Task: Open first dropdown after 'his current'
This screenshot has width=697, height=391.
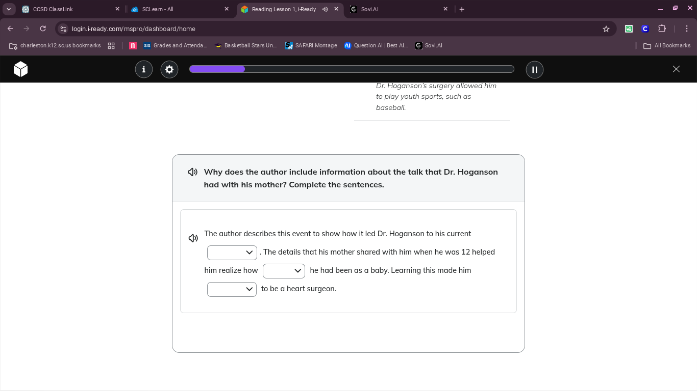Action: (x=232, y=253)
